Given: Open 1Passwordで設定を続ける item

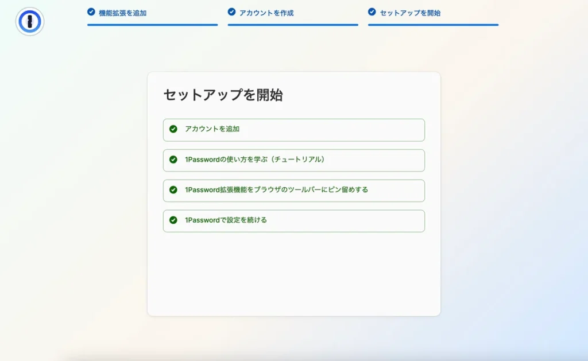Looking at the screenshot, I should coord(293,221).
